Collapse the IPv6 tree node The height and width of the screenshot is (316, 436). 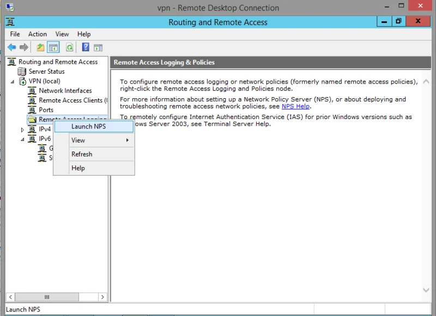[x=22, y=139]
